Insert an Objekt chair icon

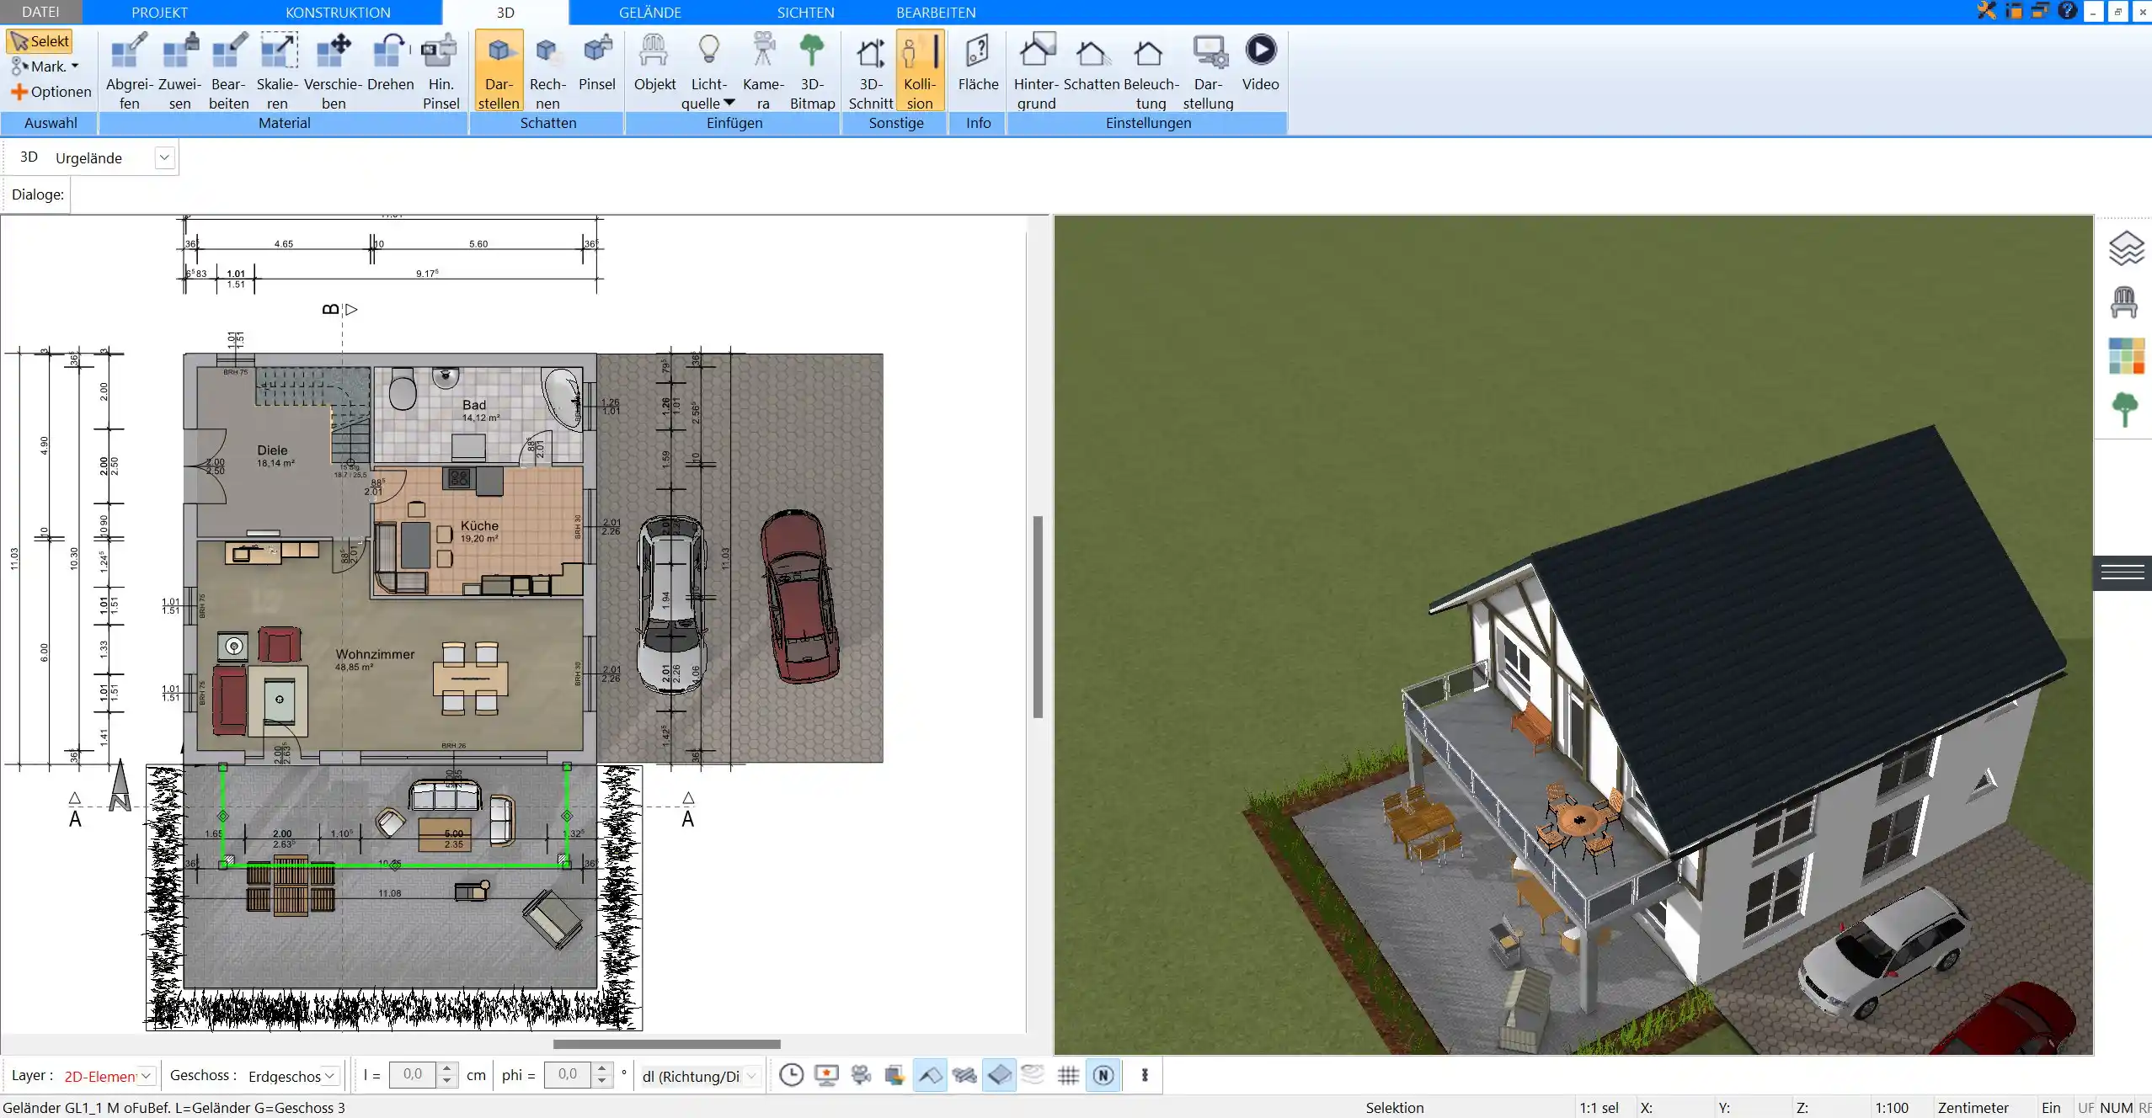click(654, 62)
